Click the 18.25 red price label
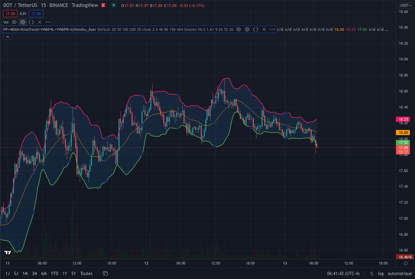Screen dimensions: 415x279 [x=403, y=119]
